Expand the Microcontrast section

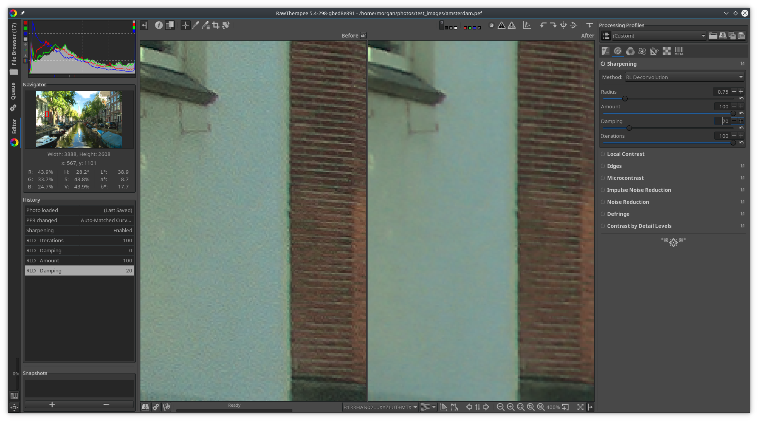click(x=625, y=178)
